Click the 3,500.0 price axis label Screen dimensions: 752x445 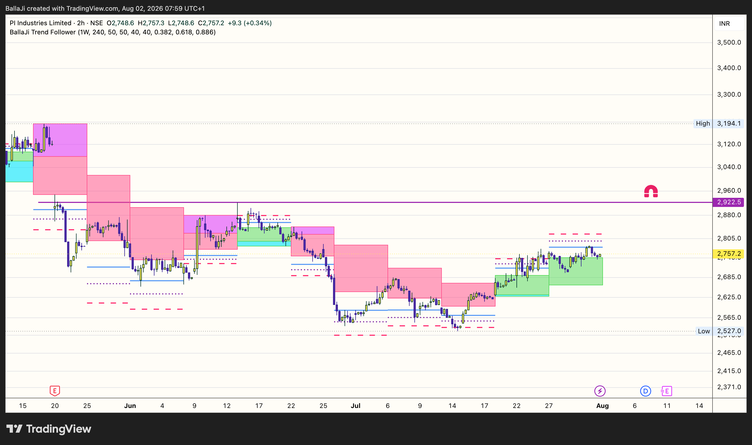(x=729, y=42)
